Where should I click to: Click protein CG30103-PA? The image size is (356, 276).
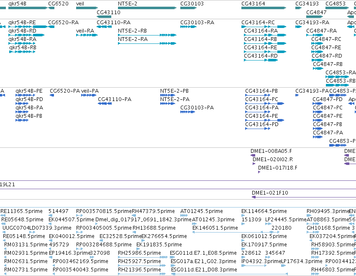pyautogui.click(x=187, y=112)
